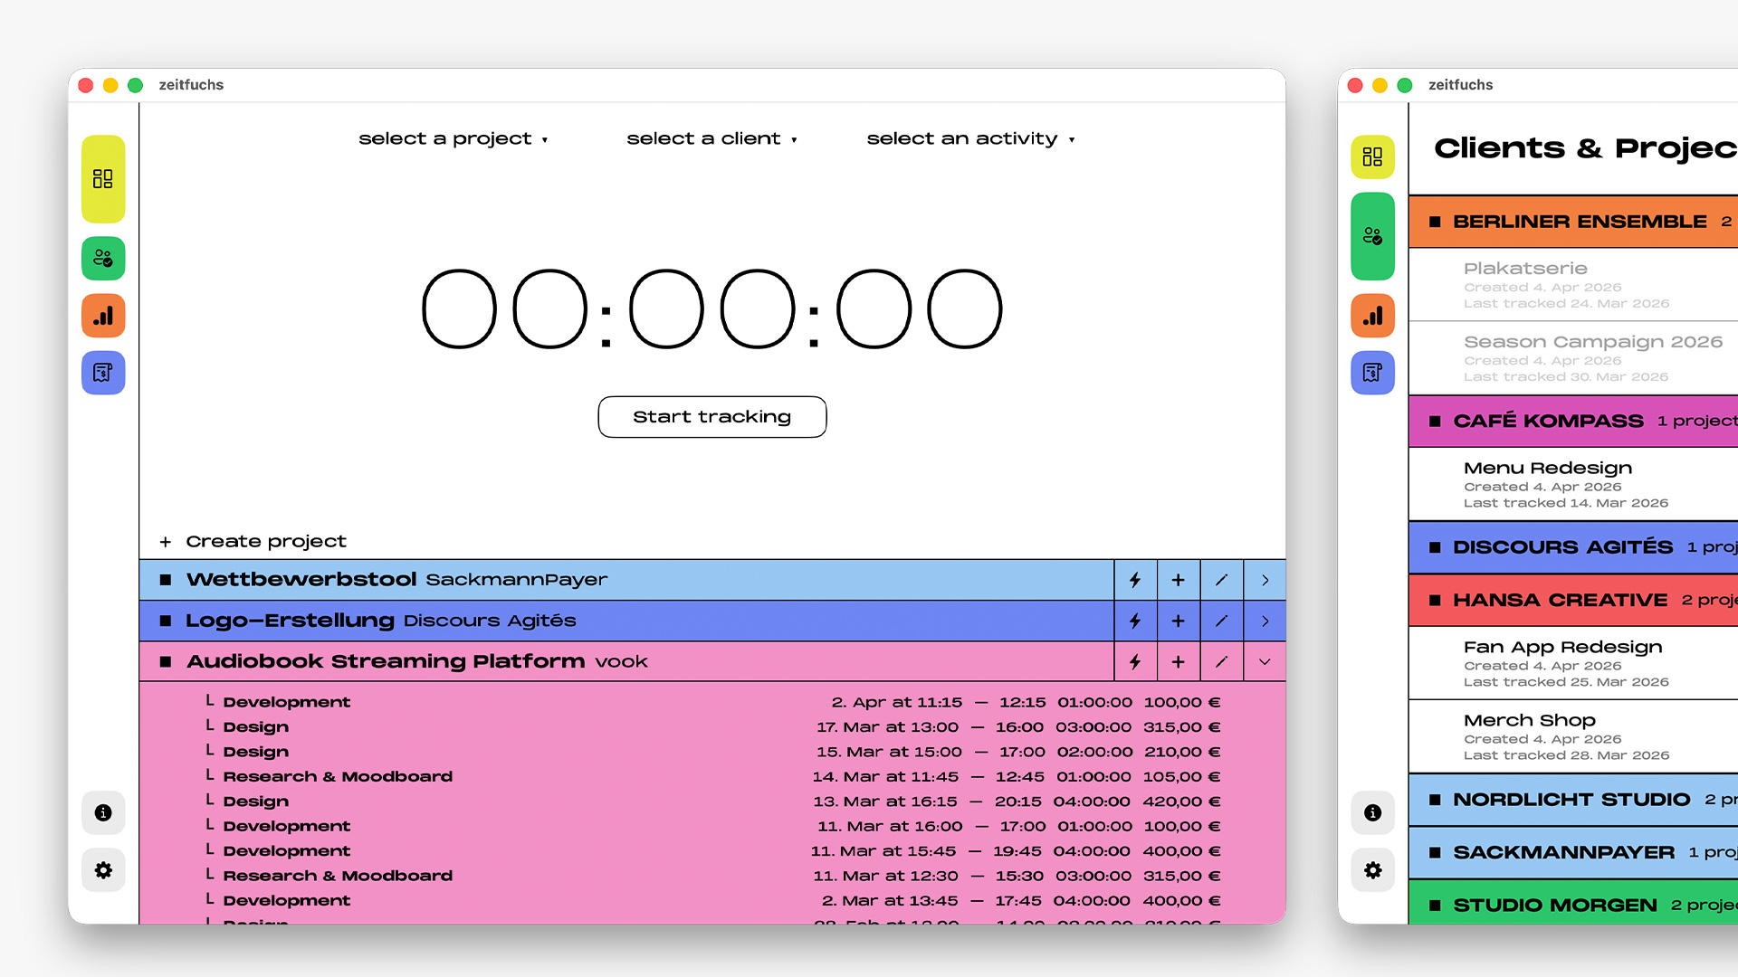View statistics using the orange chart icon

pyautogui.click(x=102, y=316)
